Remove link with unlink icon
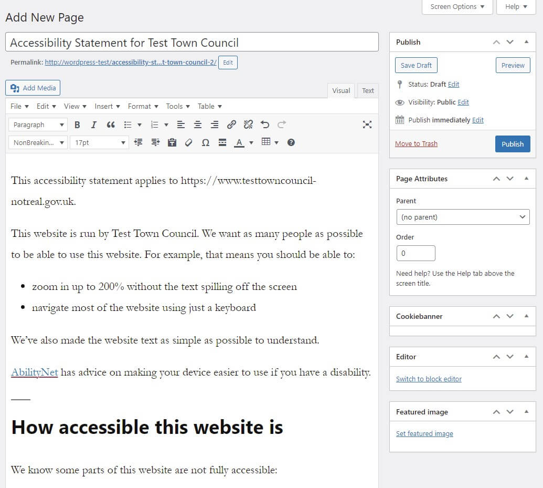The image size is (543, 488). (248, 124)
